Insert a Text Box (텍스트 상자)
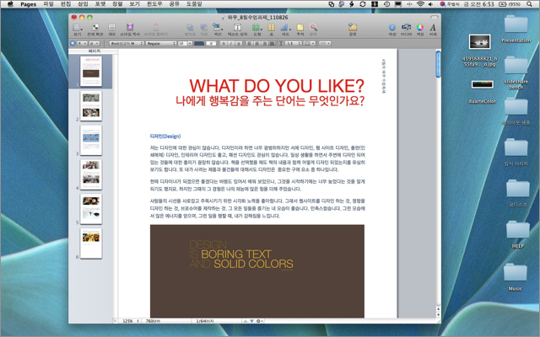The width and height of the screenshot is (540, 337). 237,29
